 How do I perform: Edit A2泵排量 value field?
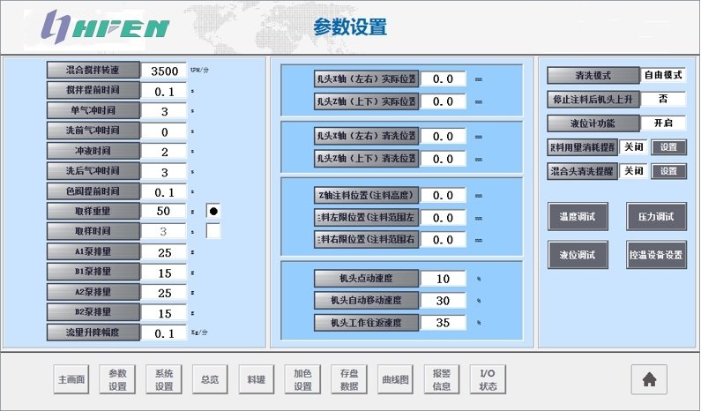[x=164, y=293]
